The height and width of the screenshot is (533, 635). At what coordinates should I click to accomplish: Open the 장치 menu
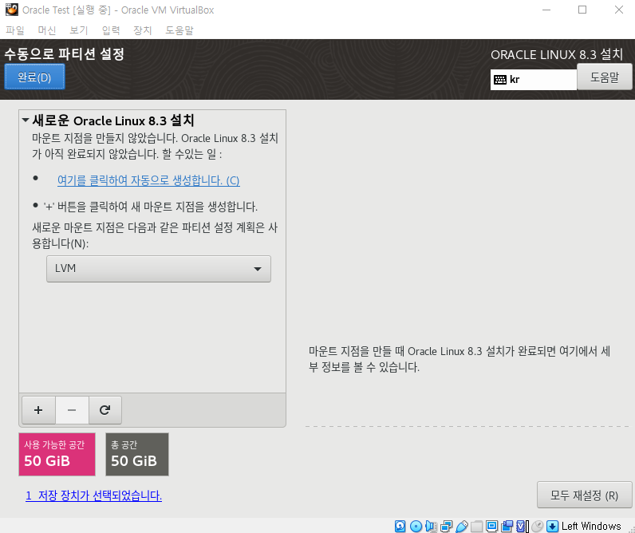(x=143, y=30)
